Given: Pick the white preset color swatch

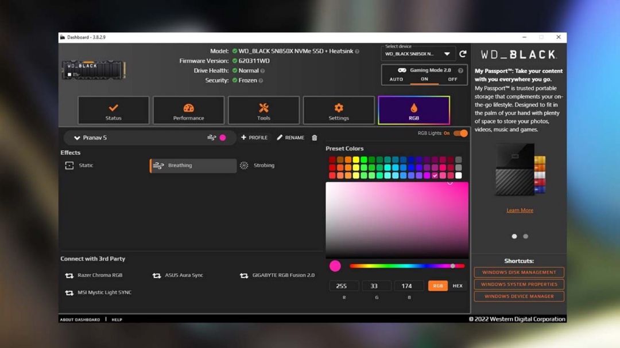Looking at the screenshot, I should 459,175.
